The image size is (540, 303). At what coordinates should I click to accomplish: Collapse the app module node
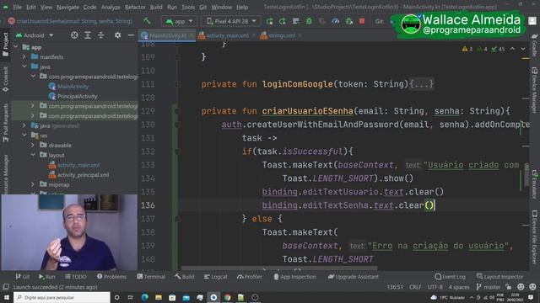(16, 47)
